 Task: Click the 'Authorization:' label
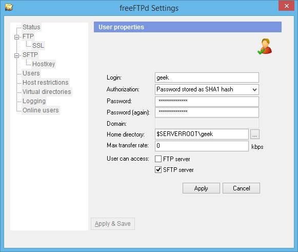click(123, 89)
